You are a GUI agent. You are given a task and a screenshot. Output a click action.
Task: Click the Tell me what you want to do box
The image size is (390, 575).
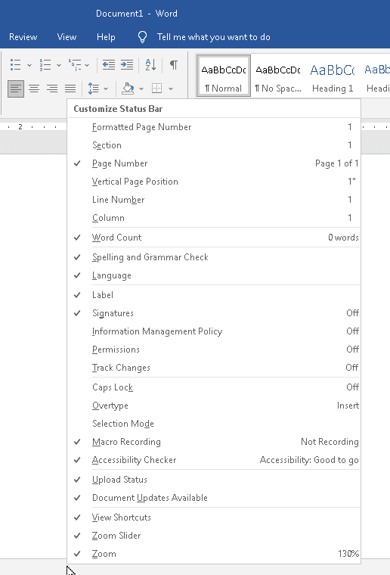pyautogui.click(x=213, y=37)
